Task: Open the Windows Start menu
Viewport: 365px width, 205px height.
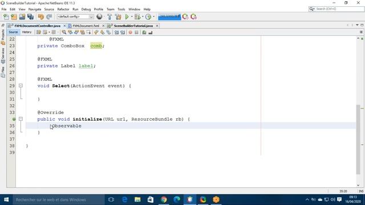Action: pos(6,200)
